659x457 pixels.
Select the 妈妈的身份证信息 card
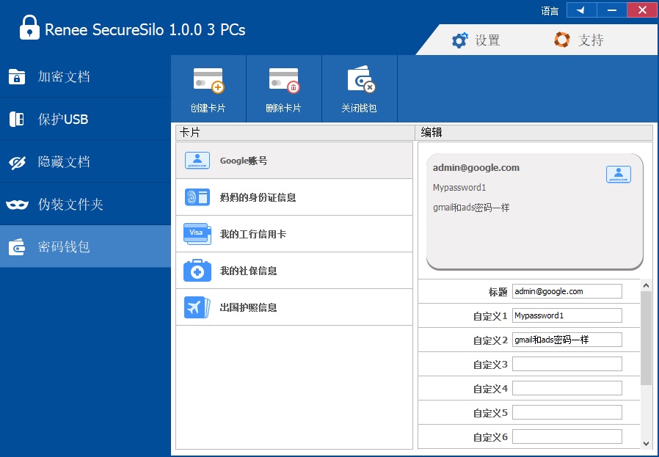point(294,197)
